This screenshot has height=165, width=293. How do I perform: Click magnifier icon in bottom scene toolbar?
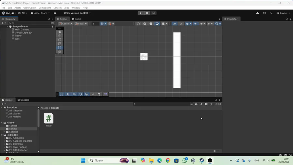[x=93, y=94]
